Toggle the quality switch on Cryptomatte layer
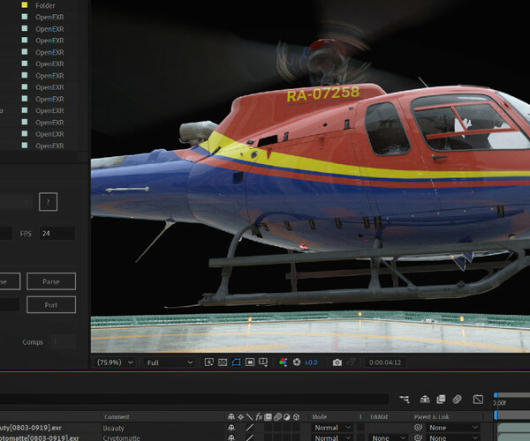 pos(250,437)
